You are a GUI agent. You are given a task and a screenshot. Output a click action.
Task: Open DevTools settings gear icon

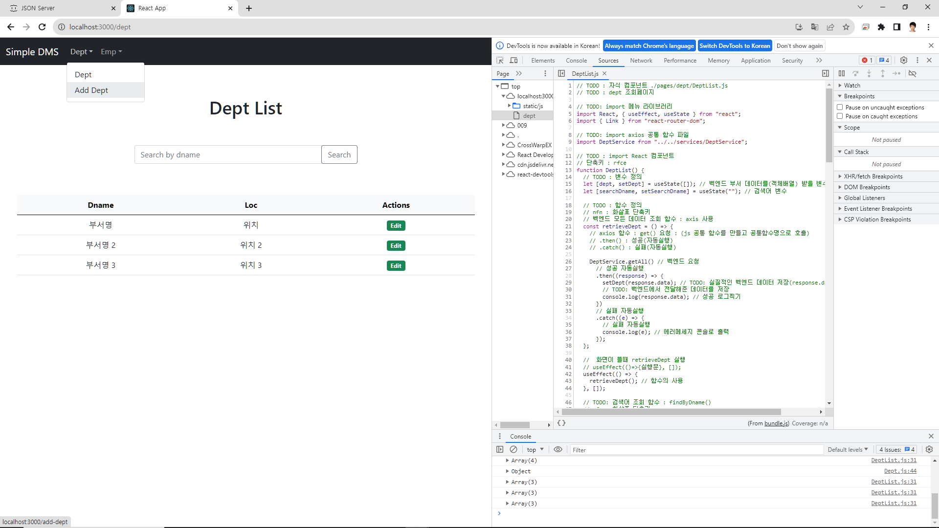click(x=904, y=60)
